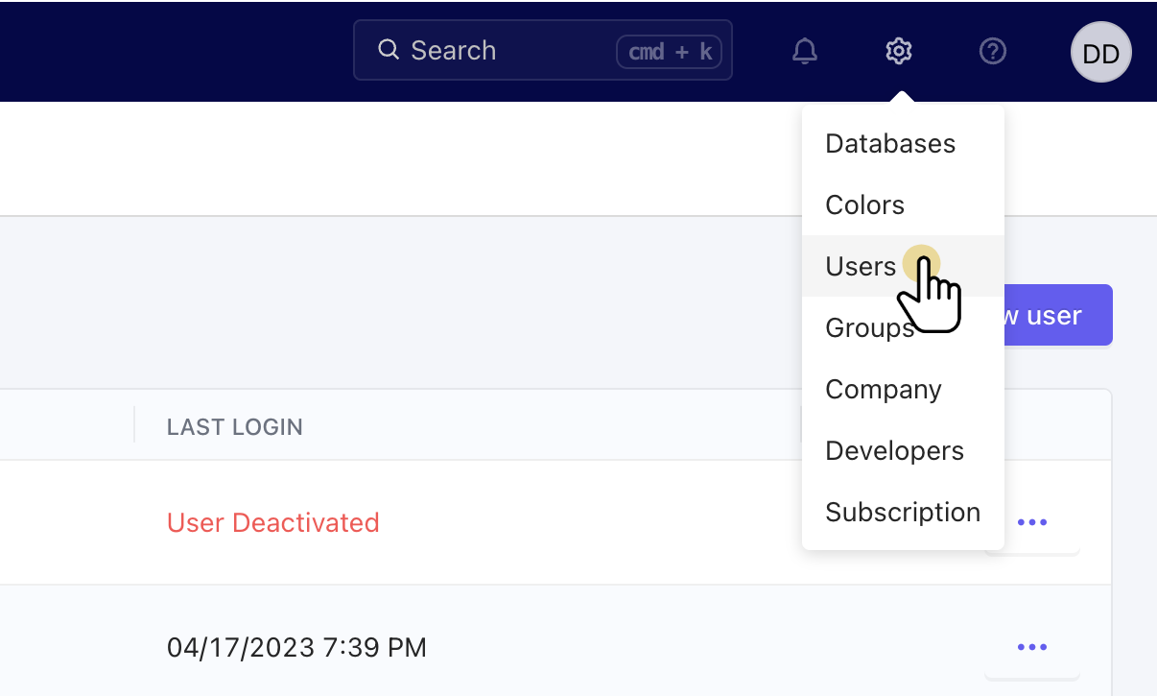
Task: Open actions menu for the deactivated user row
Action: pyautogui.click(x=1031, y=523)
